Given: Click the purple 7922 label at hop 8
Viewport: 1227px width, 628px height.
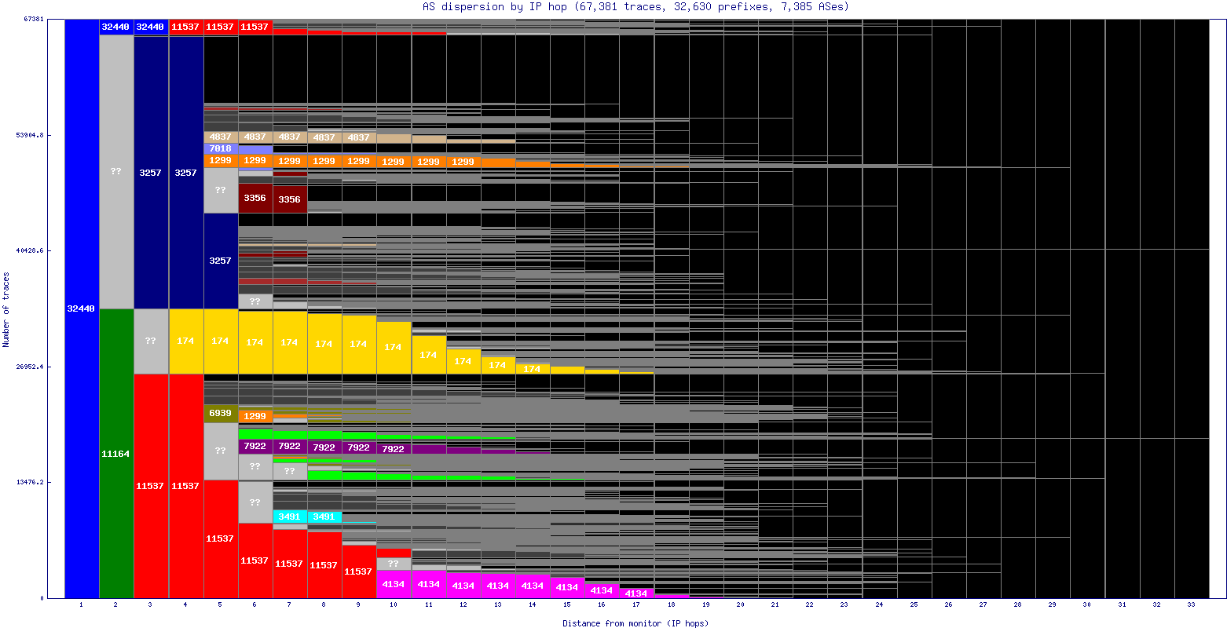Looking at the screenshot, I should pyautogui.click(x=324, y=447).
